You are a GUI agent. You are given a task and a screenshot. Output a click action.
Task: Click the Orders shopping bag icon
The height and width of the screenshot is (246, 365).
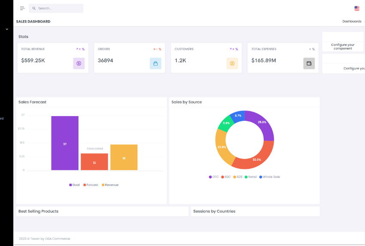tap(155, 63)
